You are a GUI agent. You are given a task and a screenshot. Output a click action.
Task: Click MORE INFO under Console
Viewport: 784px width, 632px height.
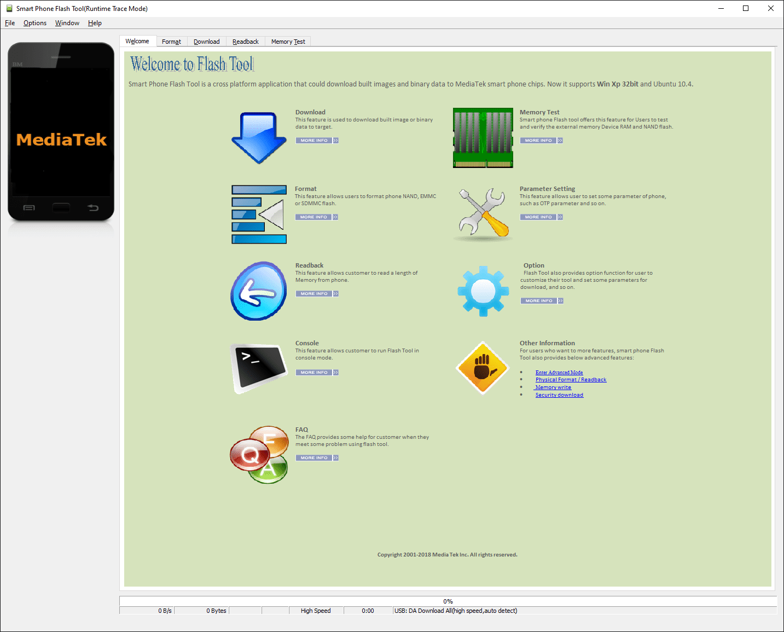click(x=314, y=373)
